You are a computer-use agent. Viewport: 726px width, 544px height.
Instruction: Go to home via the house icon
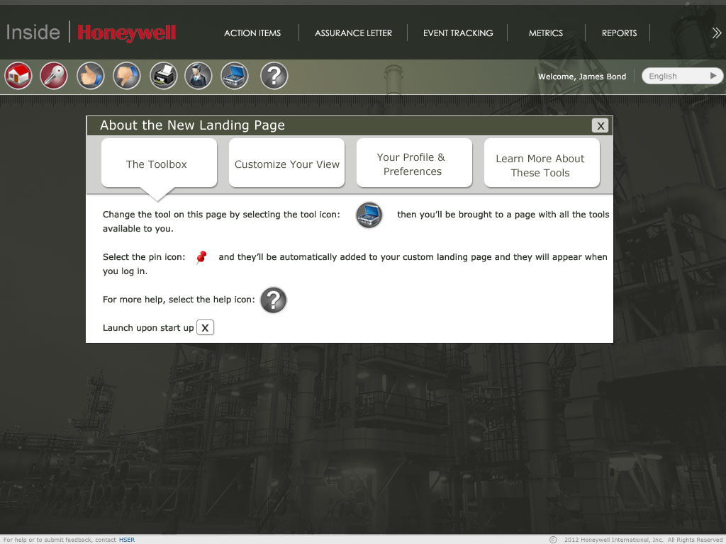(x=18, y=76)
